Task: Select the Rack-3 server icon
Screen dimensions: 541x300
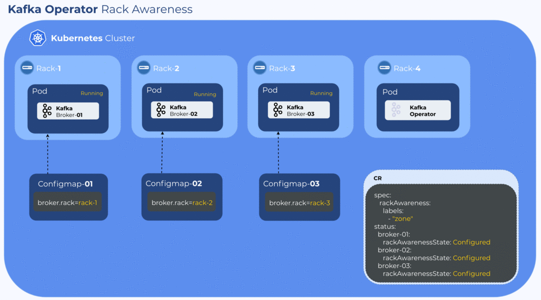Action: point(259,68)
